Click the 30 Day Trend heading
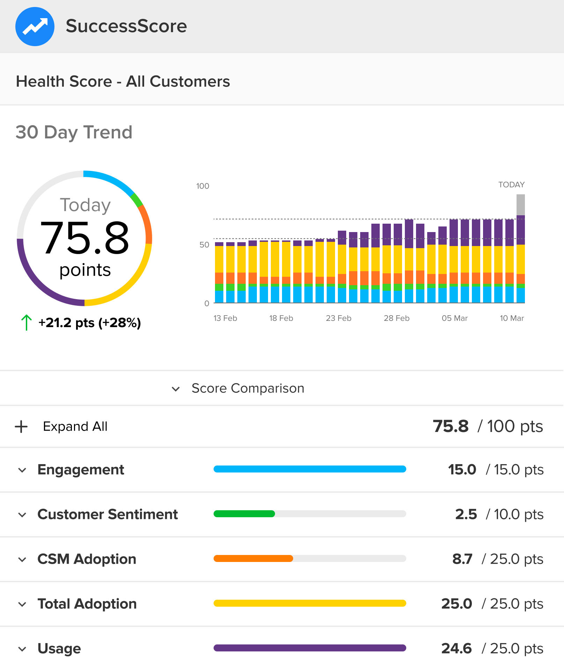Image resolution: width=564 pixels, height=671 pixels. tap(74, 132)
